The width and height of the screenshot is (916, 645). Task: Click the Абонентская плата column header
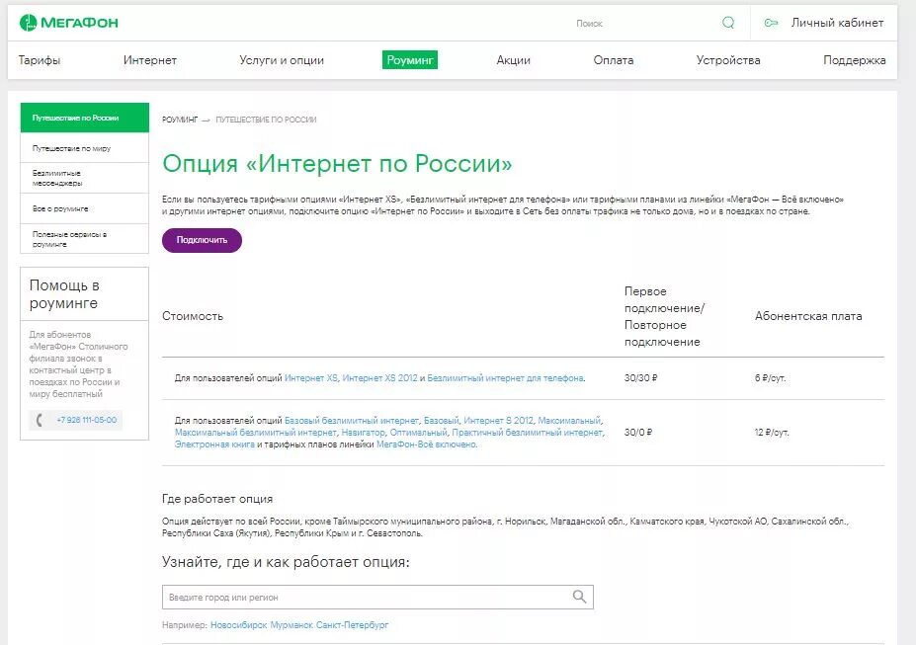coord(808,316)
